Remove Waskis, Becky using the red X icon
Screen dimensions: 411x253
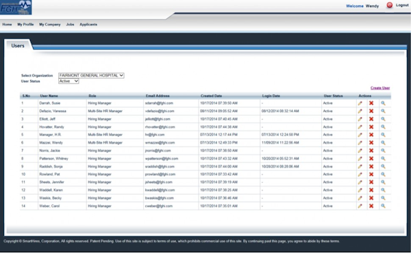(x=371, y=198)
